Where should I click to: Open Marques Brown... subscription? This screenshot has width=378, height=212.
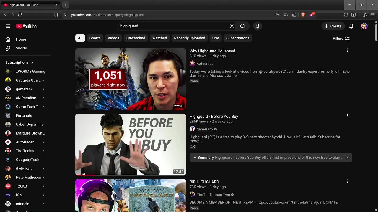tap(25, 133)
